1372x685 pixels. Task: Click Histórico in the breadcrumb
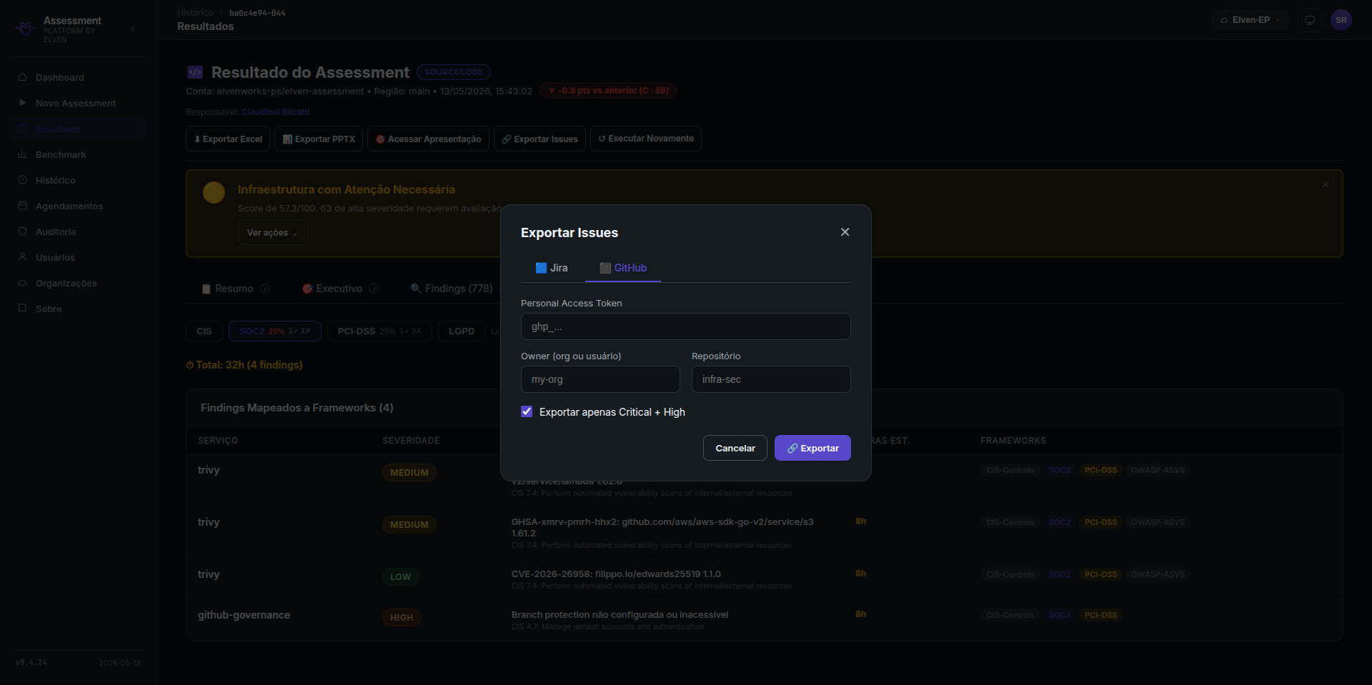coord(195,13)
